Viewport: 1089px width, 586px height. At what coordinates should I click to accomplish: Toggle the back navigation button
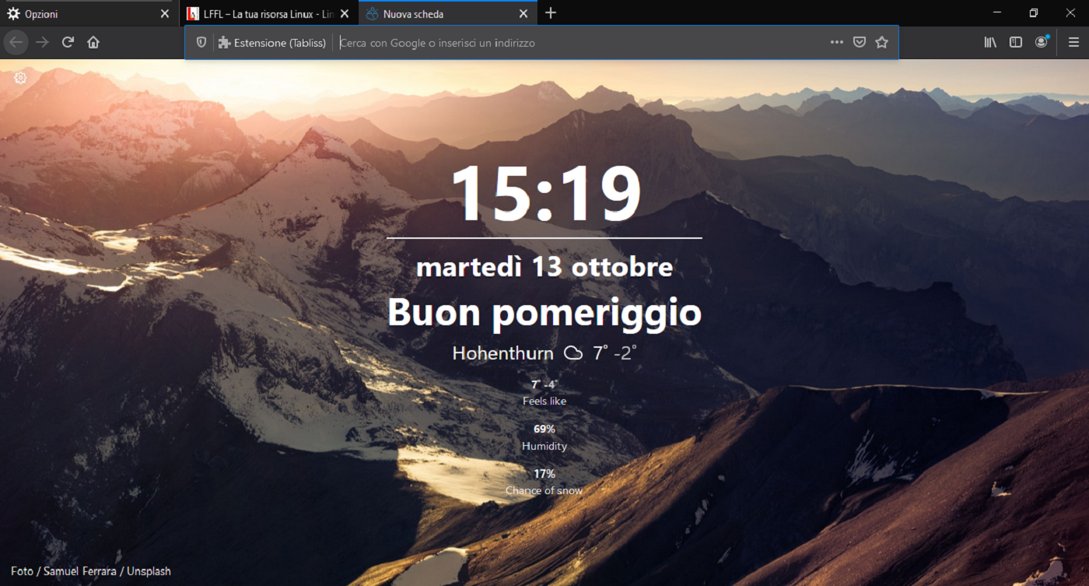pyautogui.click(x=16, y=42)
